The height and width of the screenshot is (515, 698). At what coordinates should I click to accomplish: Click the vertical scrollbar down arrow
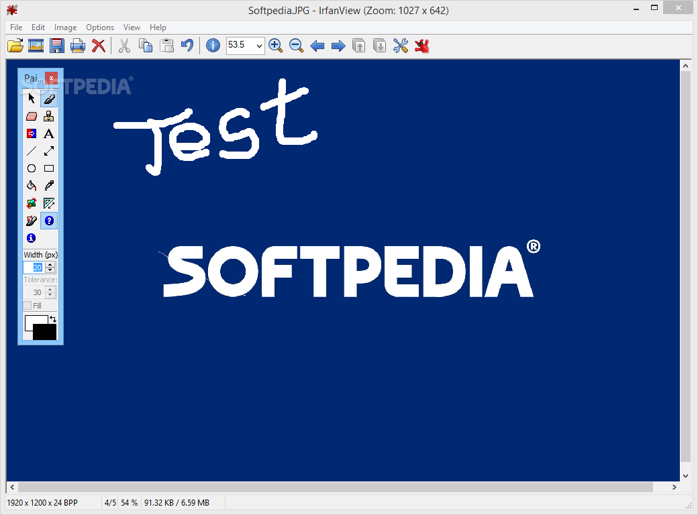tap(685, 475)
